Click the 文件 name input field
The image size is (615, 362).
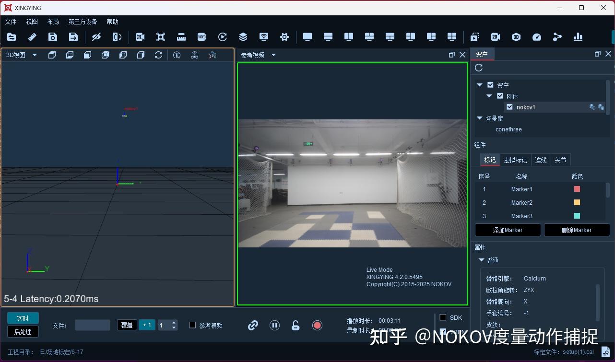point(92,325)
